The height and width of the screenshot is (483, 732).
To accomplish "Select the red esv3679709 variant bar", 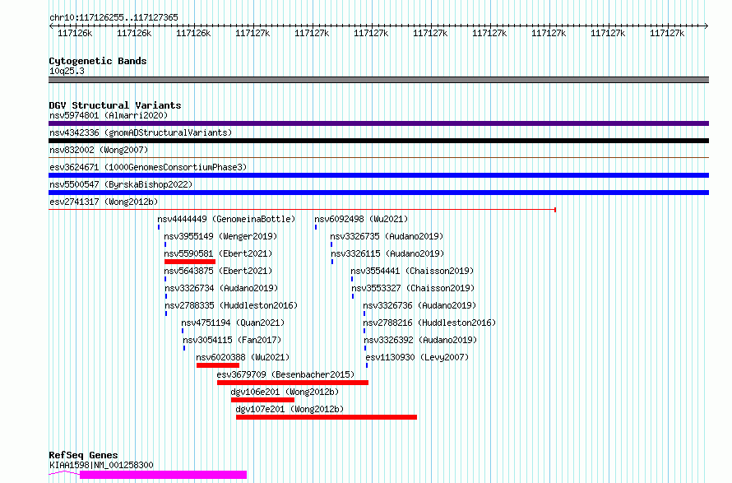I will tap(293, 383).
